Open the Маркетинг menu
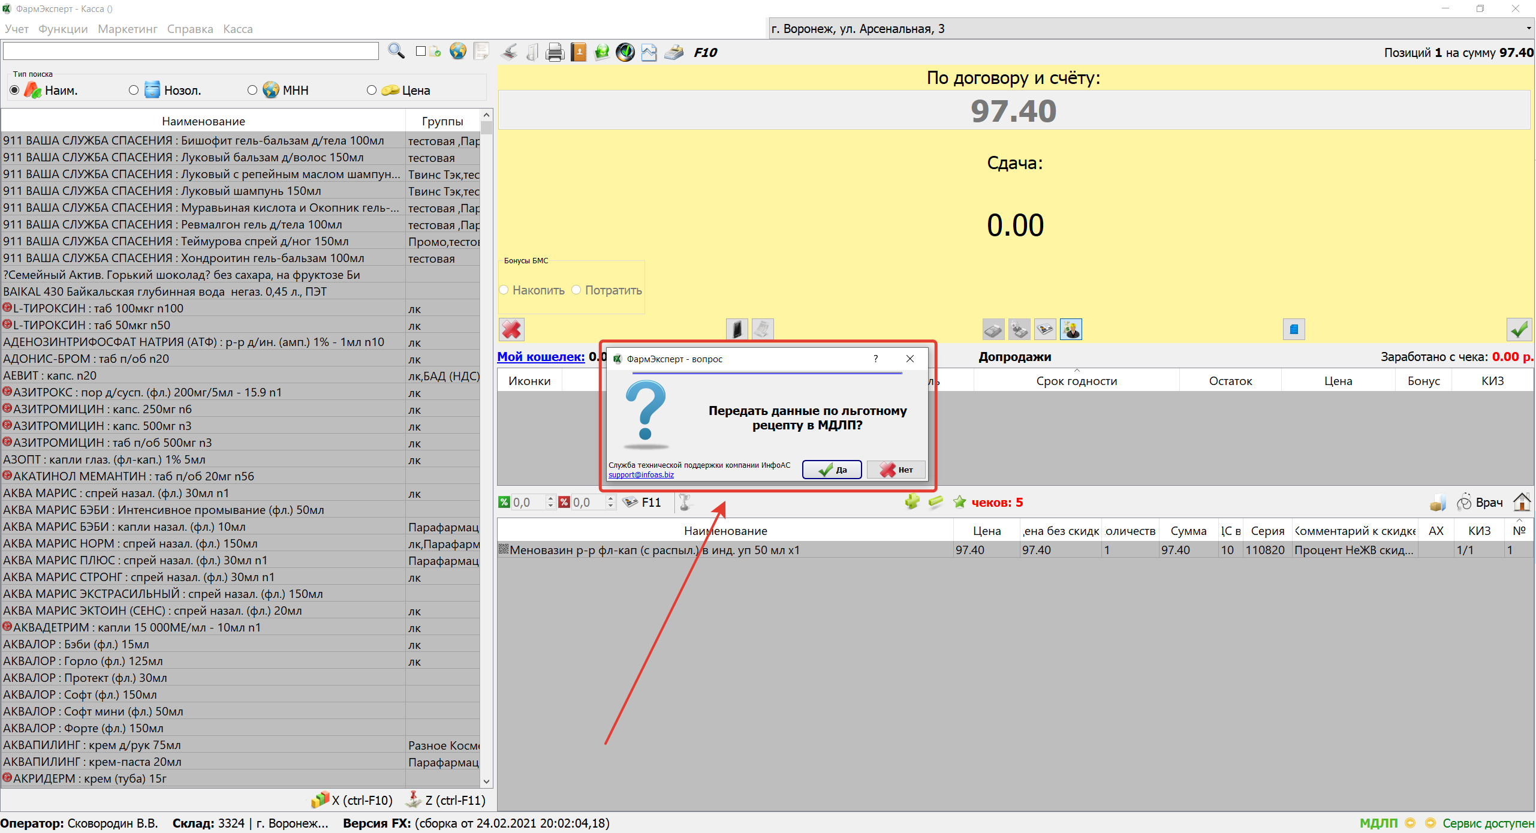The height and width of the screenshot is (833, 1536). click(127, 29)
